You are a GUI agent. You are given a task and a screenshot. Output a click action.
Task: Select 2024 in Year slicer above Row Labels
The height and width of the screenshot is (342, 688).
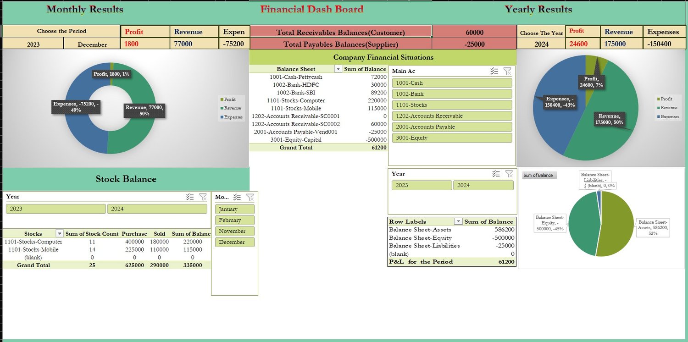point(483,185)
